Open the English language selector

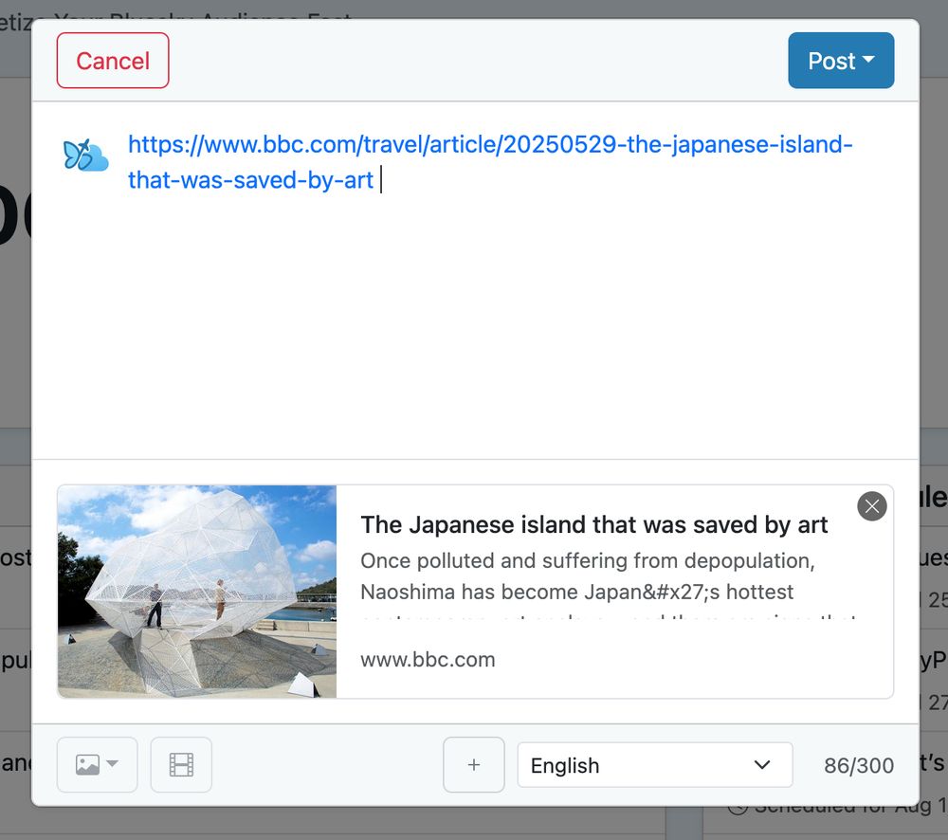[655, 765]
